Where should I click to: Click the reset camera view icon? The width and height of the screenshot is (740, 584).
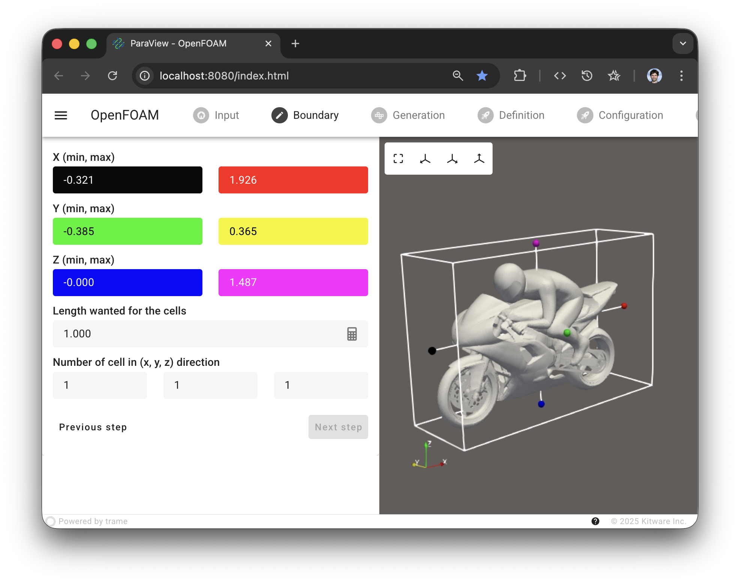[398, 159]
